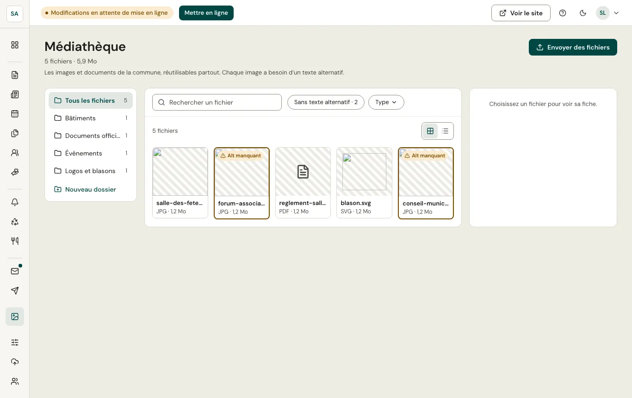Open the calendar icon in sidebar

click(15, 114)
